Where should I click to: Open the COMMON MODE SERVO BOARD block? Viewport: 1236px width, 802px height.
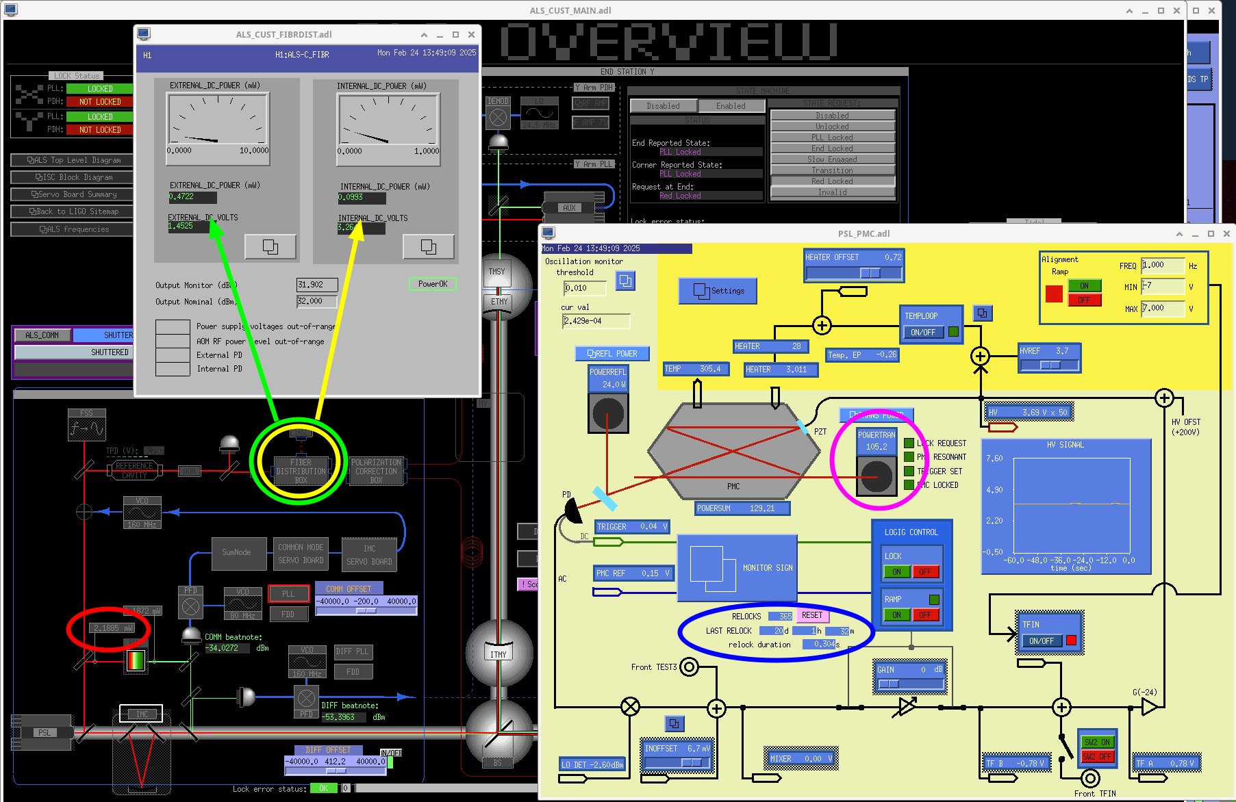click(x=301, y=554)
